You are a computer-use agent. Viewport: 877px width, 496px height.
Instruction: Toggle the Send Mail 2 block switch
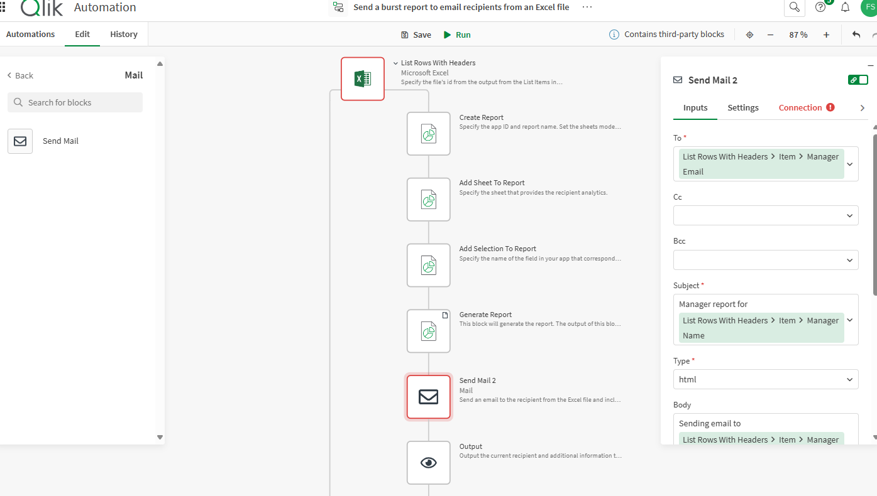858,80
